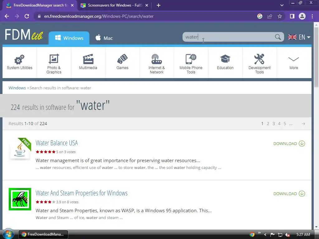The image size is (319, 239).
Task: Show hidden tray icons arrow
Action: click(265, 235)
